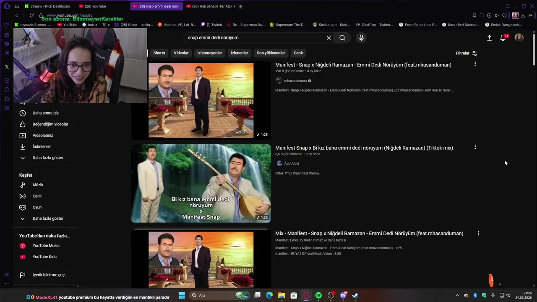This screenshot has height=302, width=537.
Task: Open Daha sonra izle in sidebar
Action: 45,113
